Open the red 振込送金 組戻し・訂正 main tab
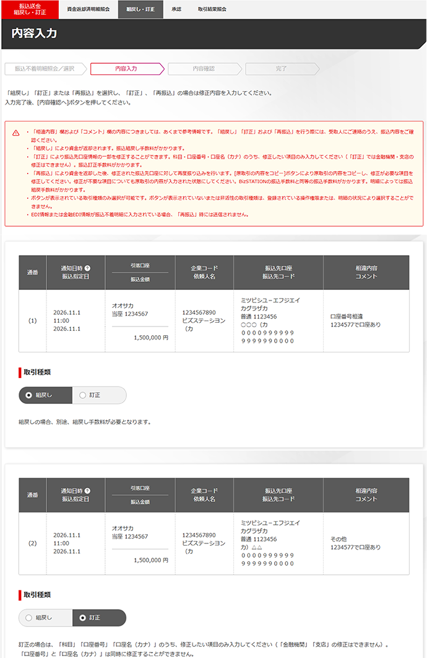The height and width of the screenshot is (658, 427). tap(30, 9)
